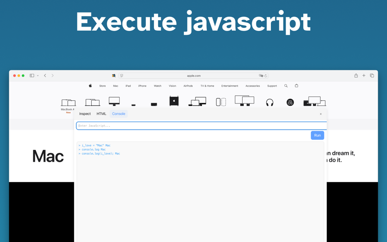Click the search magnifier icon on apple.com
This screenshot has width=387, height=242.
point(286,86)
